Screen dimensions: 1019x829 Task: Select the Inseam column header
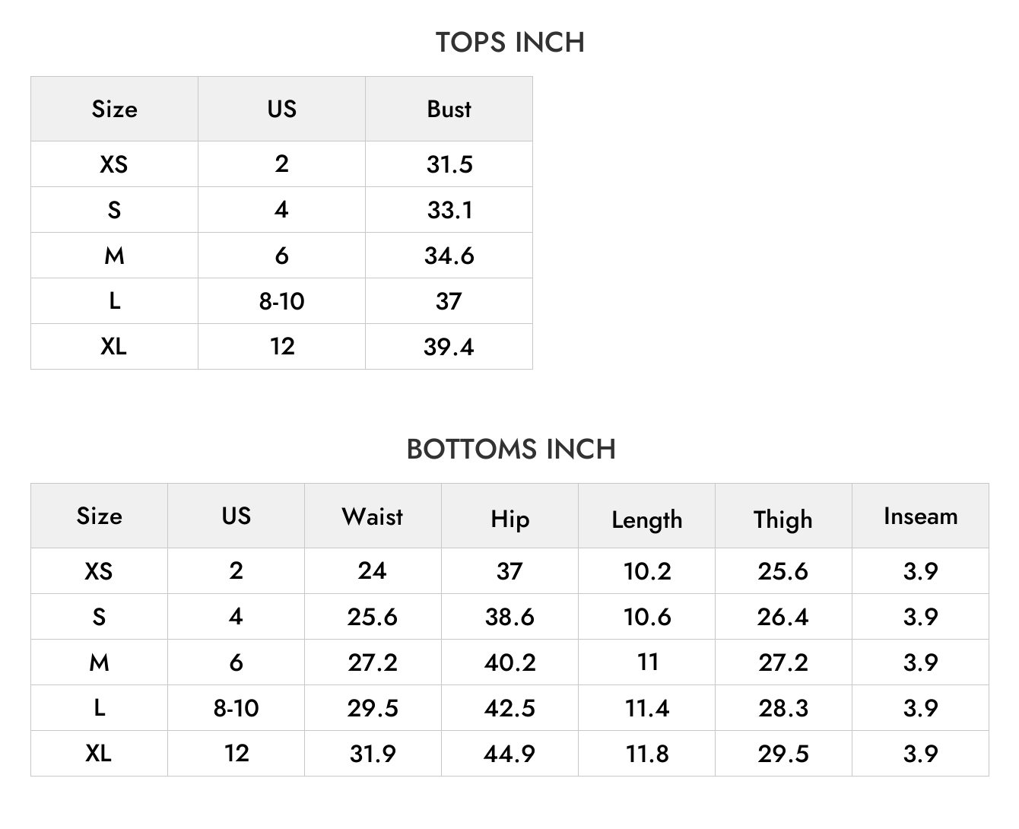(920, 516)
